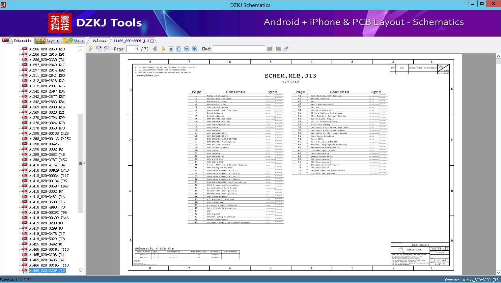This screenshot has height=283, width=501.
Task: Open the Share tab
Action: tap(73, 41)
